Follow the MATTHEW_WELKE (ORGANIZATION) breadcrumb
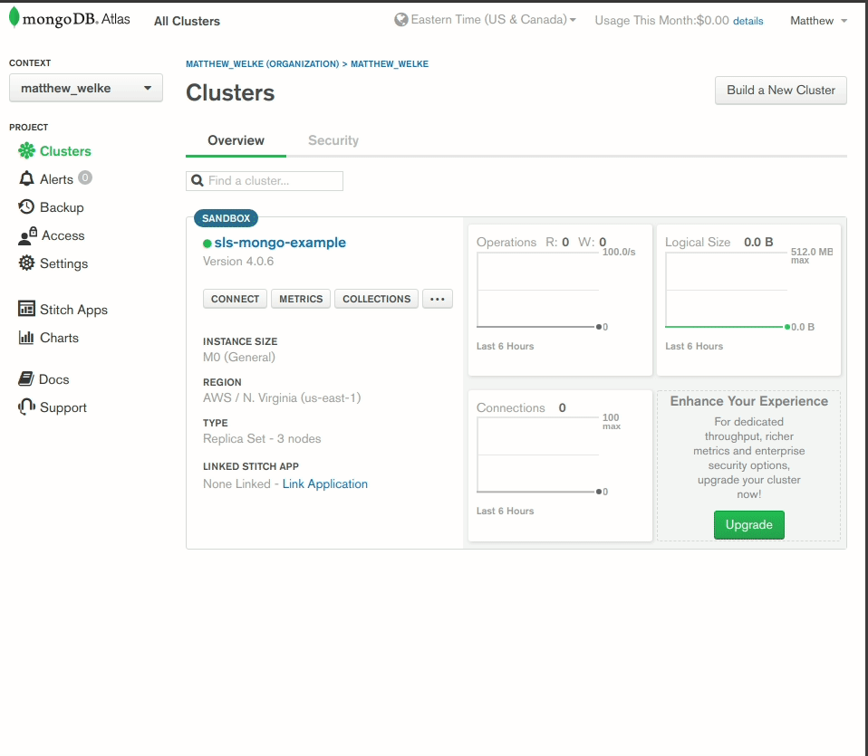 263,64
